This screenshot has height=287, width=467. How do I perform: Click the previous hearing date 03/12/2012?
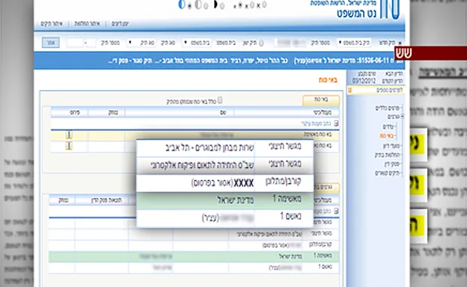(364, 81)
